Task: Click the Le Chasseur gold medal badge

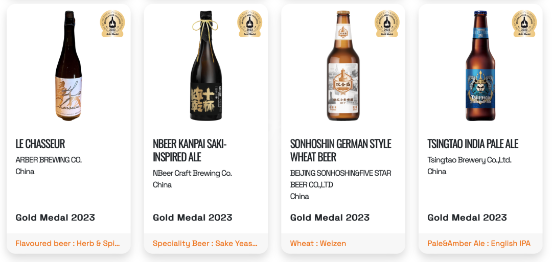Action: click(x=112, y=23)
